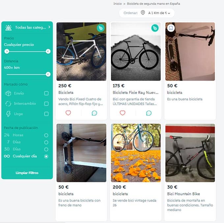Go to Inicio breadcrumb
Viewport: 224px width, 223px height.
[118, 4]
